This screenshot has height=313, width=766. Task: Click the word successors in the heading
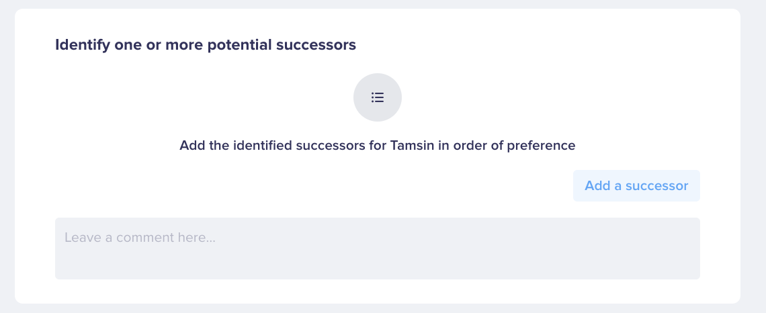[x=316, y=45]
